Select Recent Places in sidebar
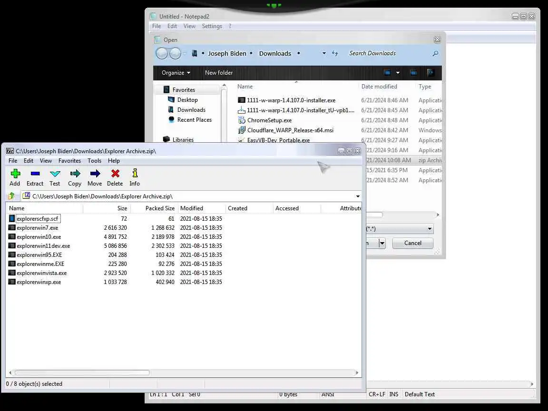Image resolution: width=548 pixels, height=411 pixels. [x=194, y=120]
